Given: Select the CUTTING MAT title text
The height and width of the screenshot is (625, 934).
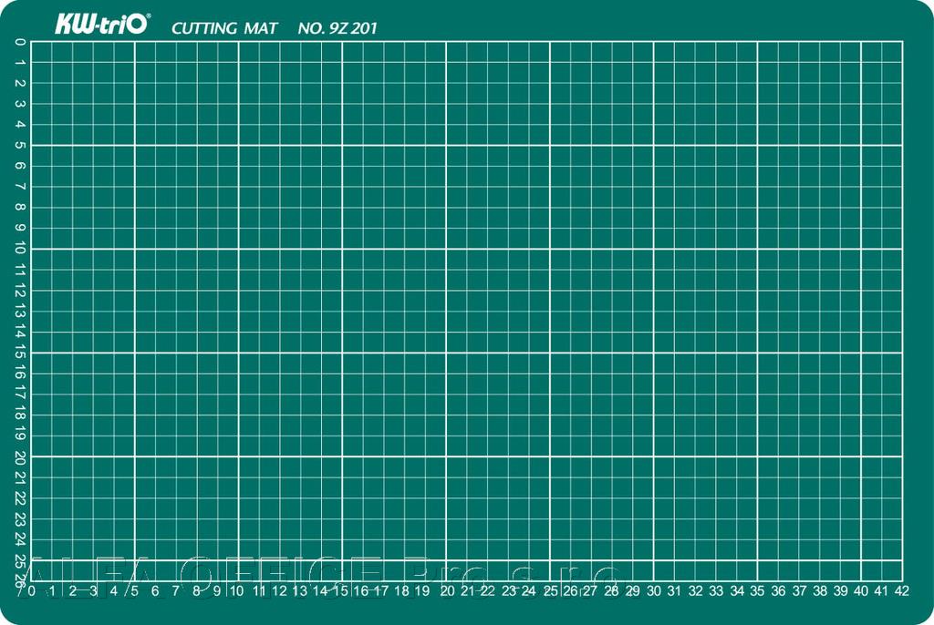Looking at the screenshot, I should 224,28.
